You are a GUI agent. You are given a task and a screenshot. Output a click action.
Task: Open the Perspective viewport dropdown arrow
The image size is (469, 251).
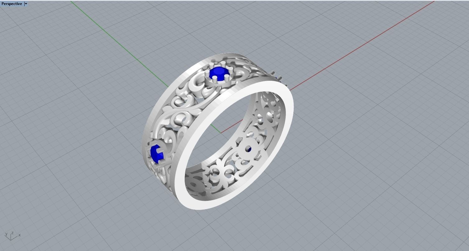coord(26,4)
